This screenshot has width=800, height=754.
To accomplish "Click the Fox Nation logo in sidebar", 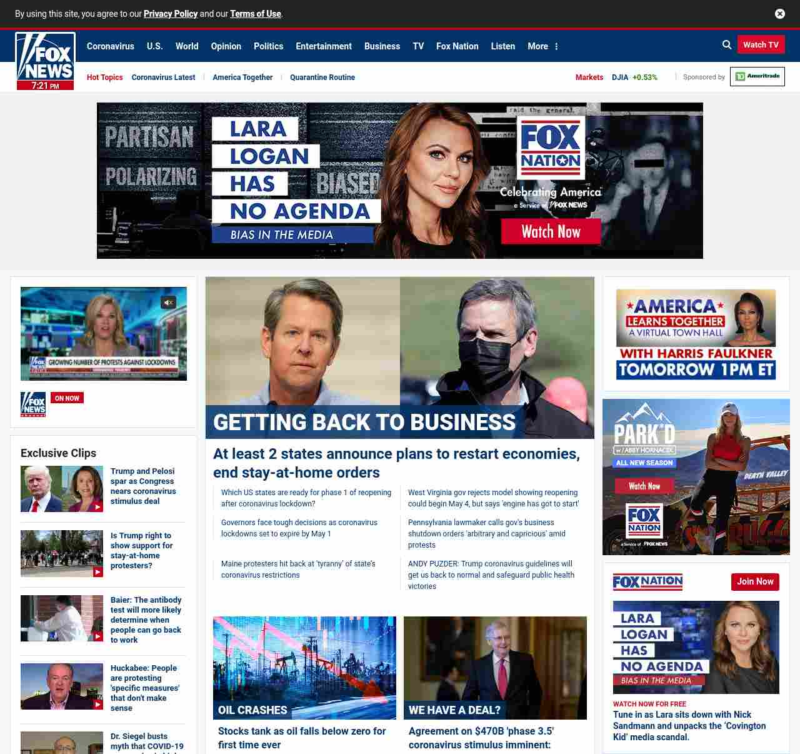I will pos(647,582).
